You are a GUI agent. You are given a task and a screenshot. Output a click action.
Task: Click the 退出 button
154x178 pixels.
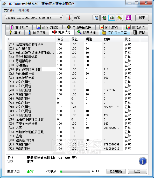click(142, 18)
